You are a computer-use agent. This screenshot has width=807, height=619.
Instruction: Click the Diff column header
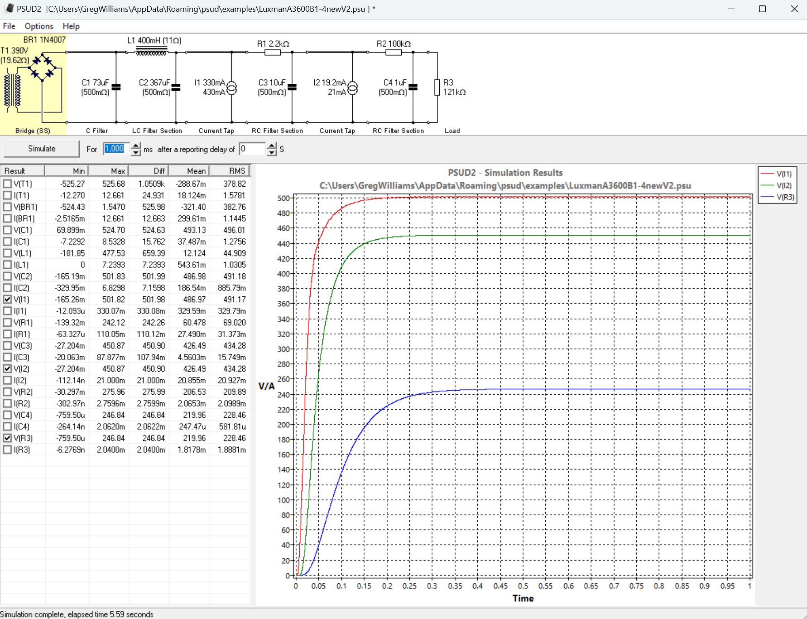(x=149, y=171)
